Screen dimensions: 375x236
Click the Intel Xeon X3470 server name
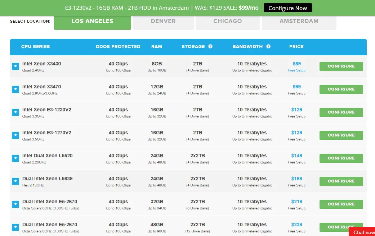tap(42, 87)
